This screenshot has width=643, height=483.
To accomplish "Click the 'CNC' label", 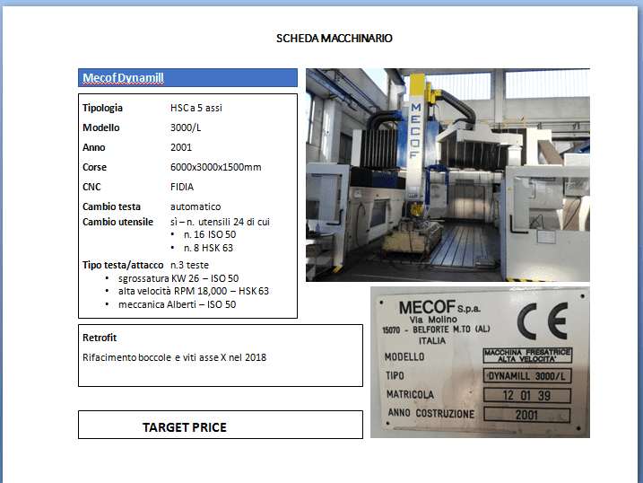I will point(91,187).
